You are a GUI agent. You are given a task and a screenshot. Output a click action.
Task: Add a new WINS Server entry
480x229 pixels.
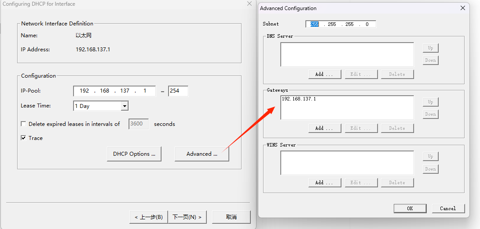point(324,182)
